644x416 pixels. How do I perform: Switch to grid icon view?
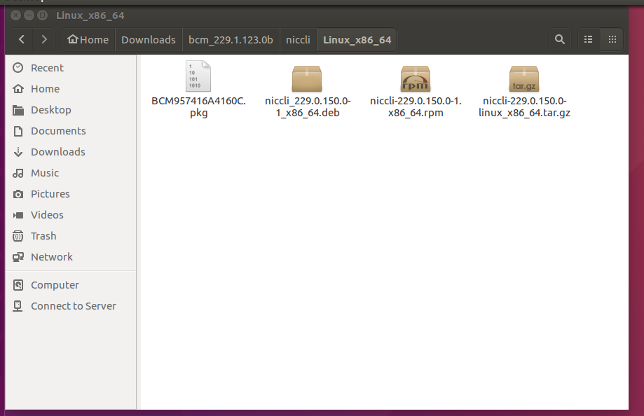[x=612, y=40]
